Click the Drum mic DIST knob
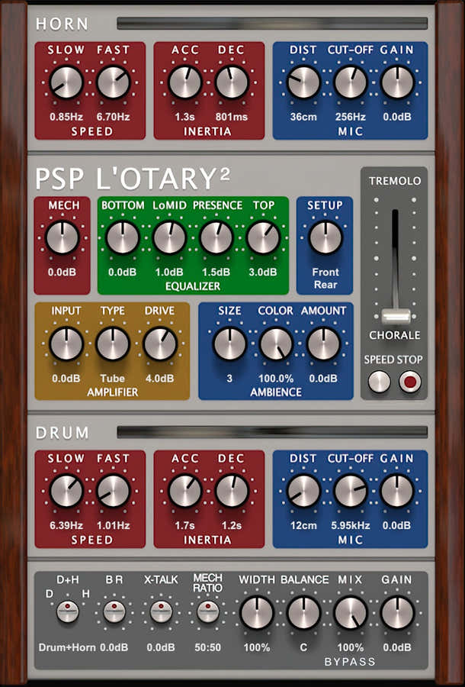Image resolution: width=465 pixels, height=687 pixels. (303, 491)
